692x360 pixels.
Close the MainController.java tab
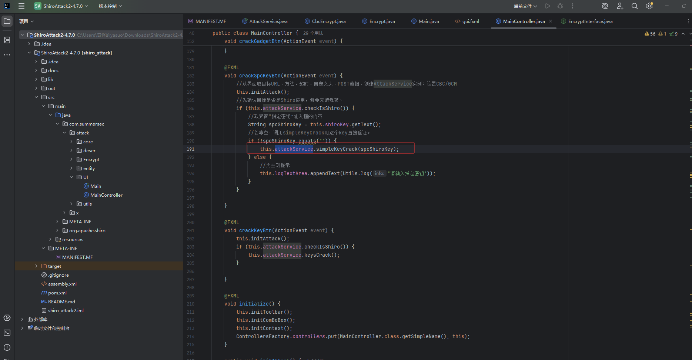pyautogui.click(x=551, y=21)
